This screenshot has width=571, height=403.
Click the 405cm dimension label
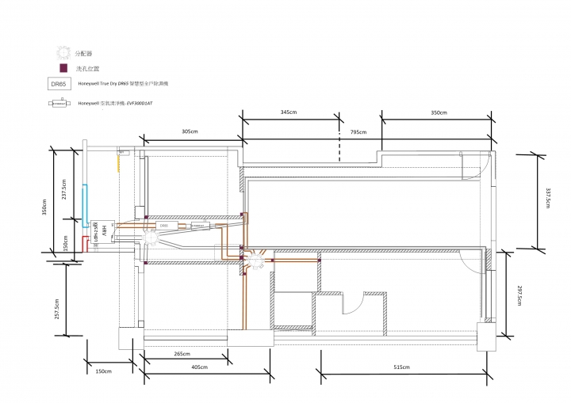coord(200,367)
